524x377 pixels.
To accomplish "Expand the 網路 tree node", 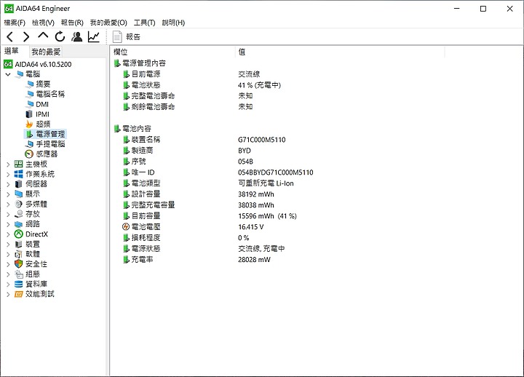I will pos(8,224).
